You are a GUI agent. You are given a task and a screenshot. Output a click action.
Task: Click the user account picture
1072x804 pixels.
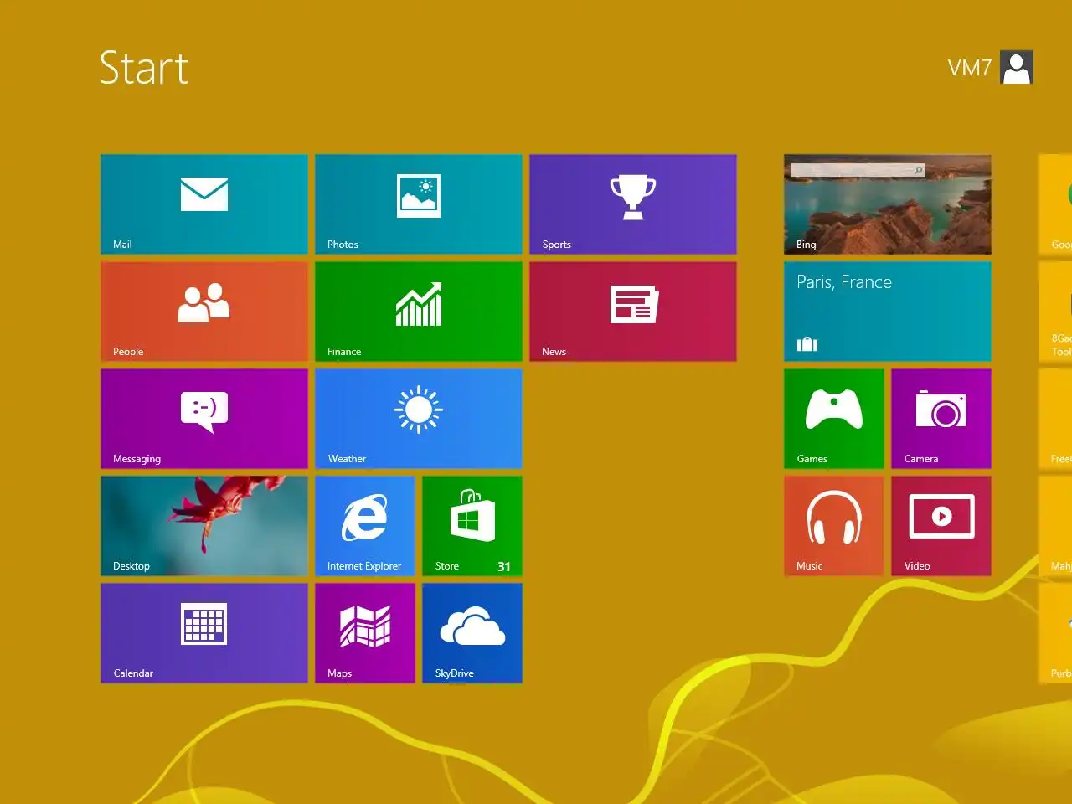point(1017,68)
